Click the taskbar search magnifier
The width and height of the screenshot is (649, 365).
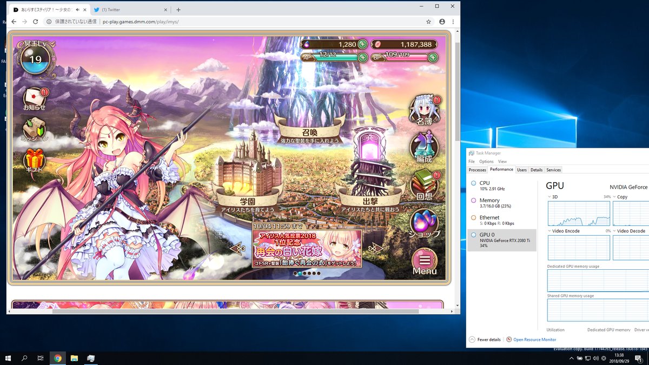tap(24, 358)
